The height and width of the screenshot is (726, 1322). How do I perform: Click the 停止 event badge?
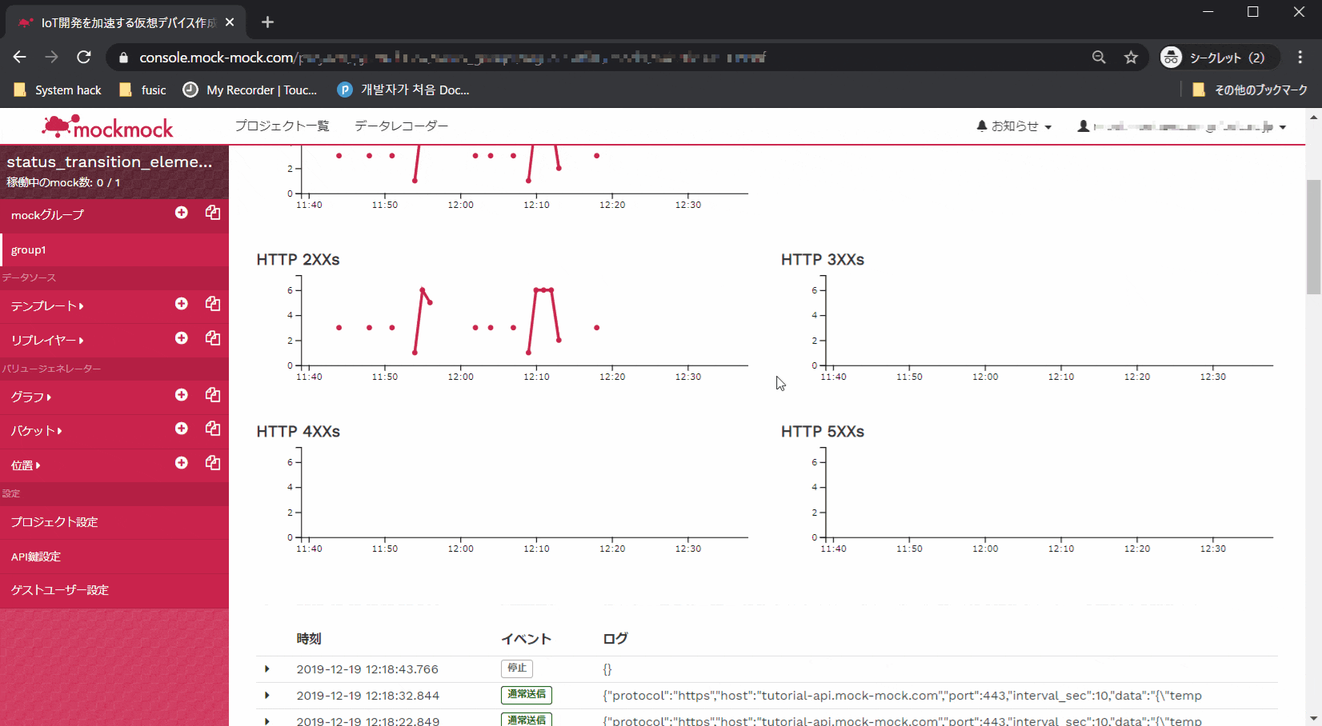[x=517, y=668]
